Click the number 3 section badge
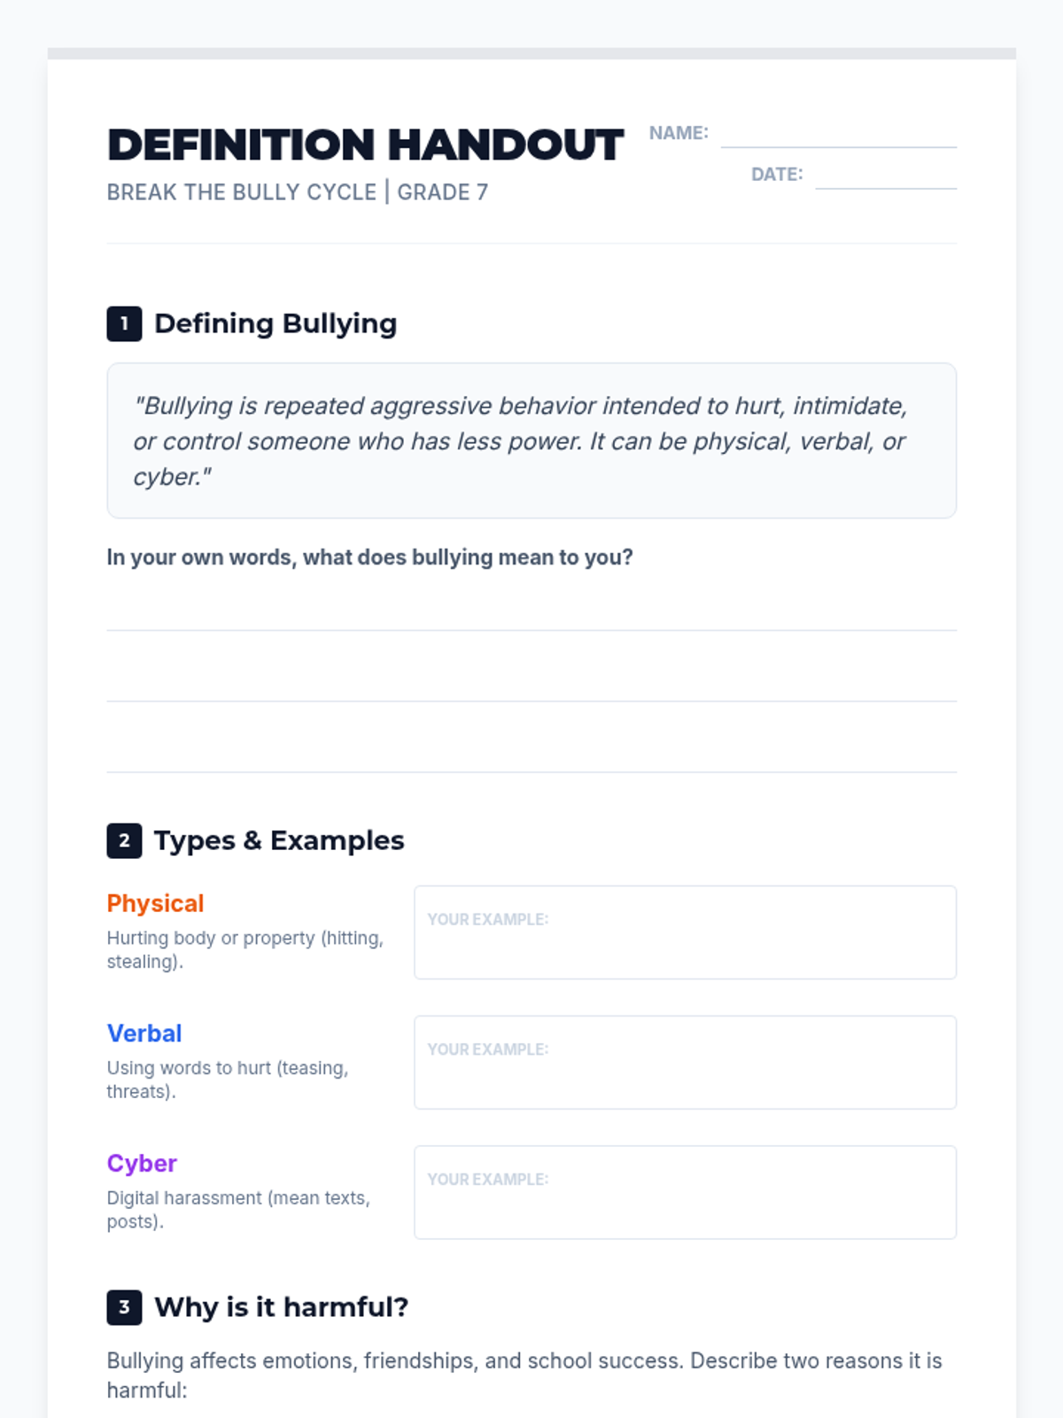1063x1418 pixels. pos(124,1307)
